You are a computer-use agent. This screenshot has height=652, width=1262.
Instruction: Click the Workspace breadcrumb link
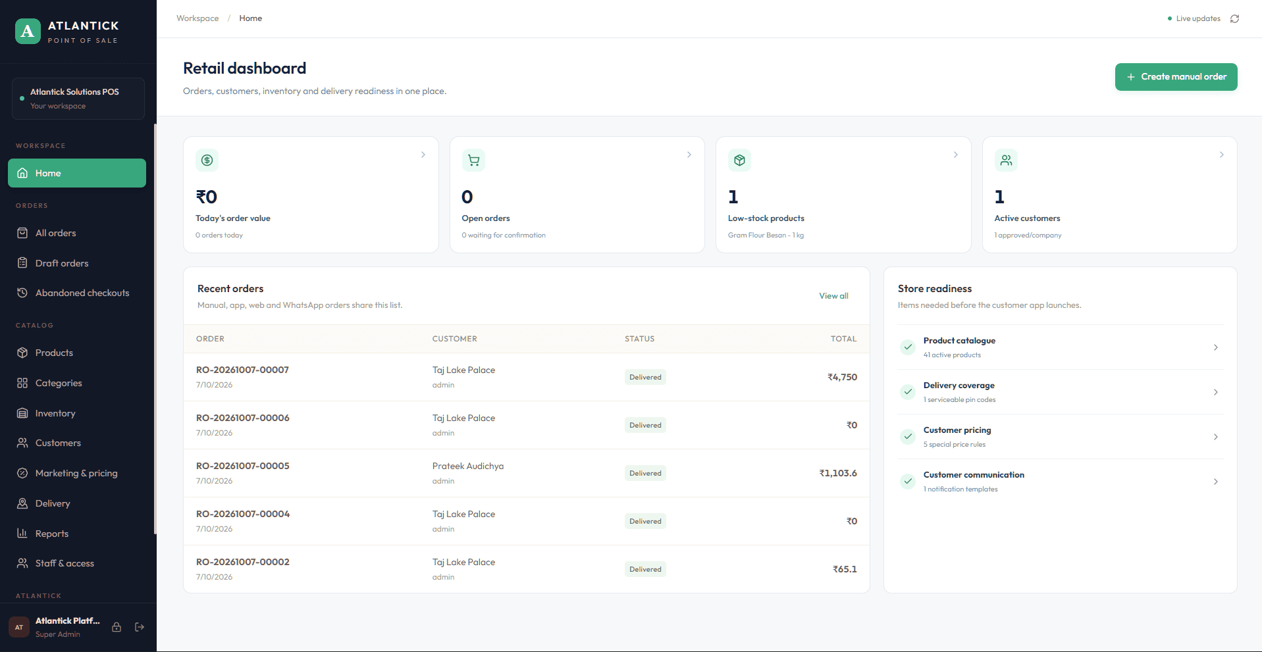click(x=197, y=18)
